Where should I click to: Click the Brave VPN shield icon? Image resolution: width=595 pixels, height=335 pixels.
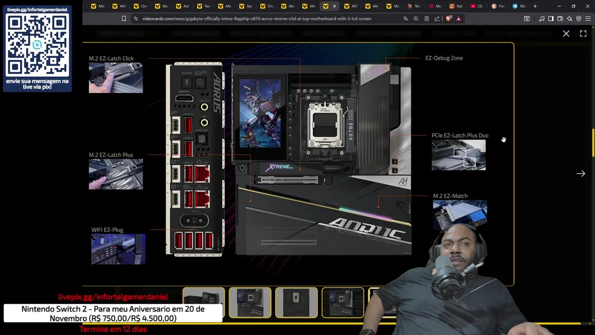(579, 19)
